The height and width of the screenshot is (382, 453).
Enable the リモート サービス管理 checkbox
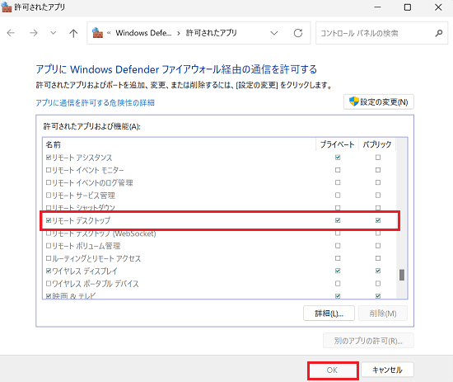point(49,196)
